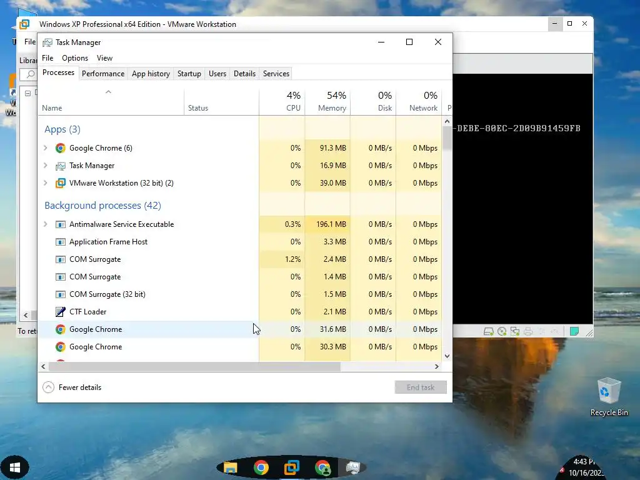Click the horizontal scrollbar thumb in Task Manager
The width and height of the screenshot is (640, 480).
click(x=194, y=366)
